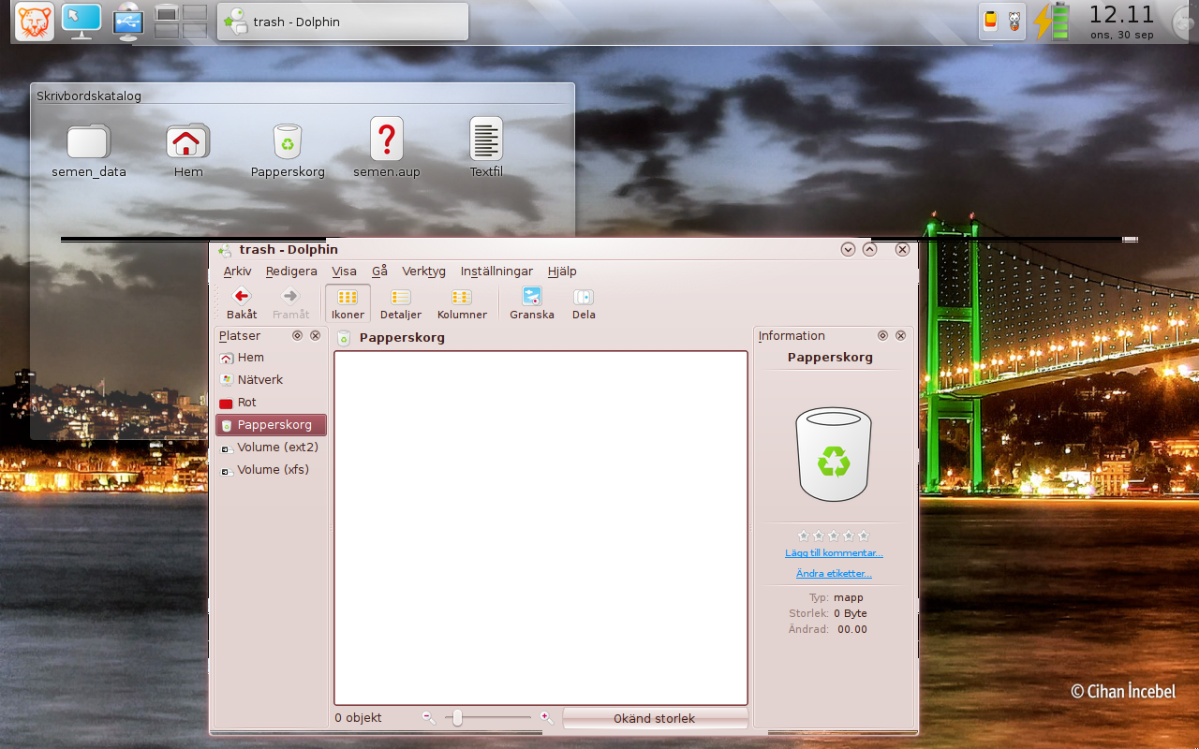This screenshot has height=749, width=1199.
Task: Switch to Kolumner view mode
Action: point(462,298)
